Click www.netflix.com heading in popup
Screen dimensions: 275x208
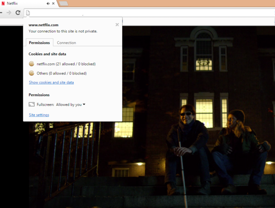pos(44,25)
